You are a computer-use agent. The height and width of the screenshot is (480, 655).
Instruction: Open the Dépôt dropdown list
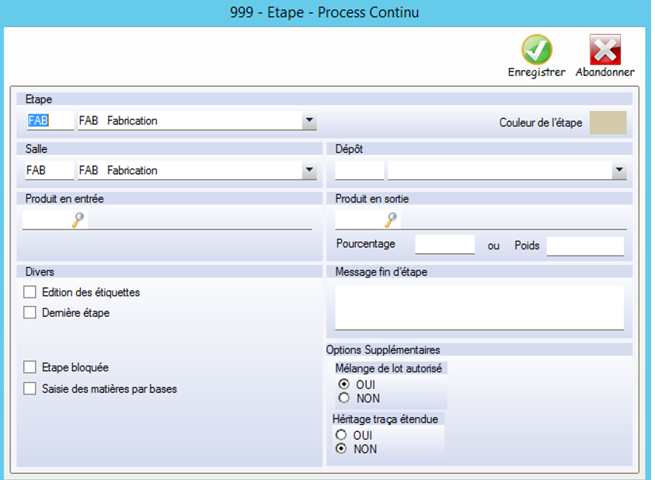pos(618,171)
